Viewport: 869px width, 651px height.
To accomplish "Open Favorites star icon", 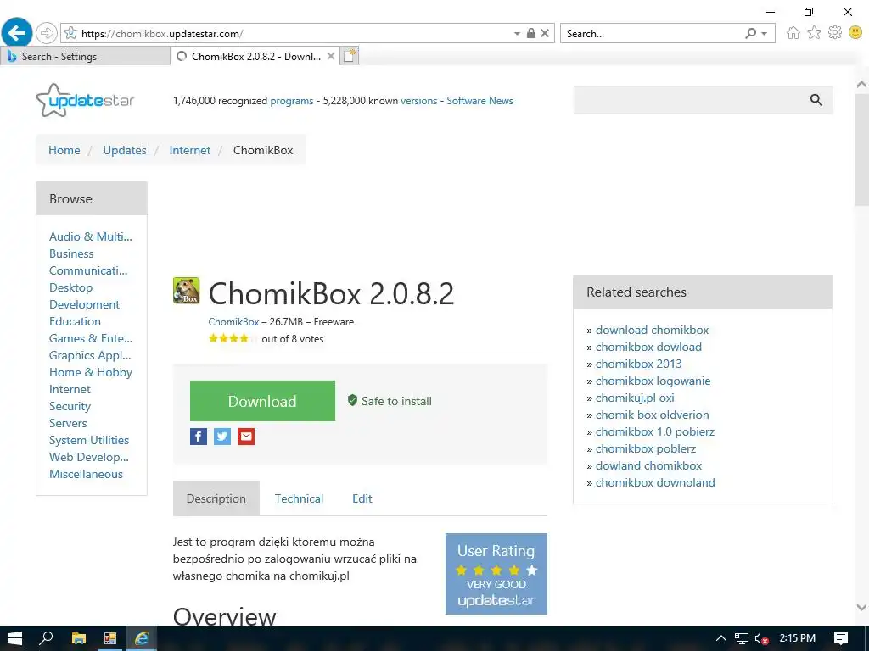I will pos(814,33).
